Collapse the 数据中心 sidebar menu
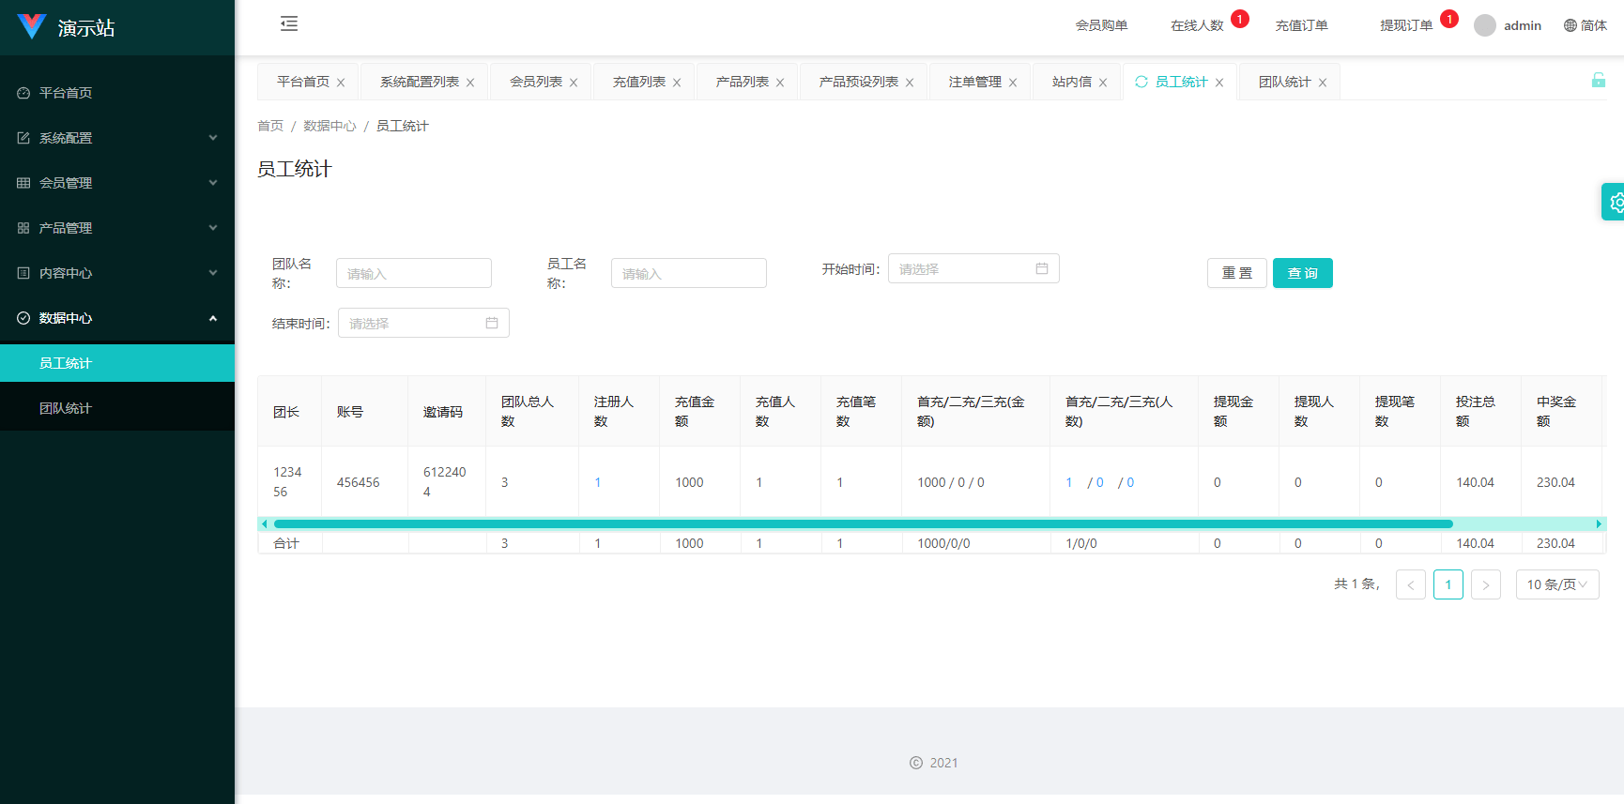The width and height of the screenshot is (1624, 804). 117,318
